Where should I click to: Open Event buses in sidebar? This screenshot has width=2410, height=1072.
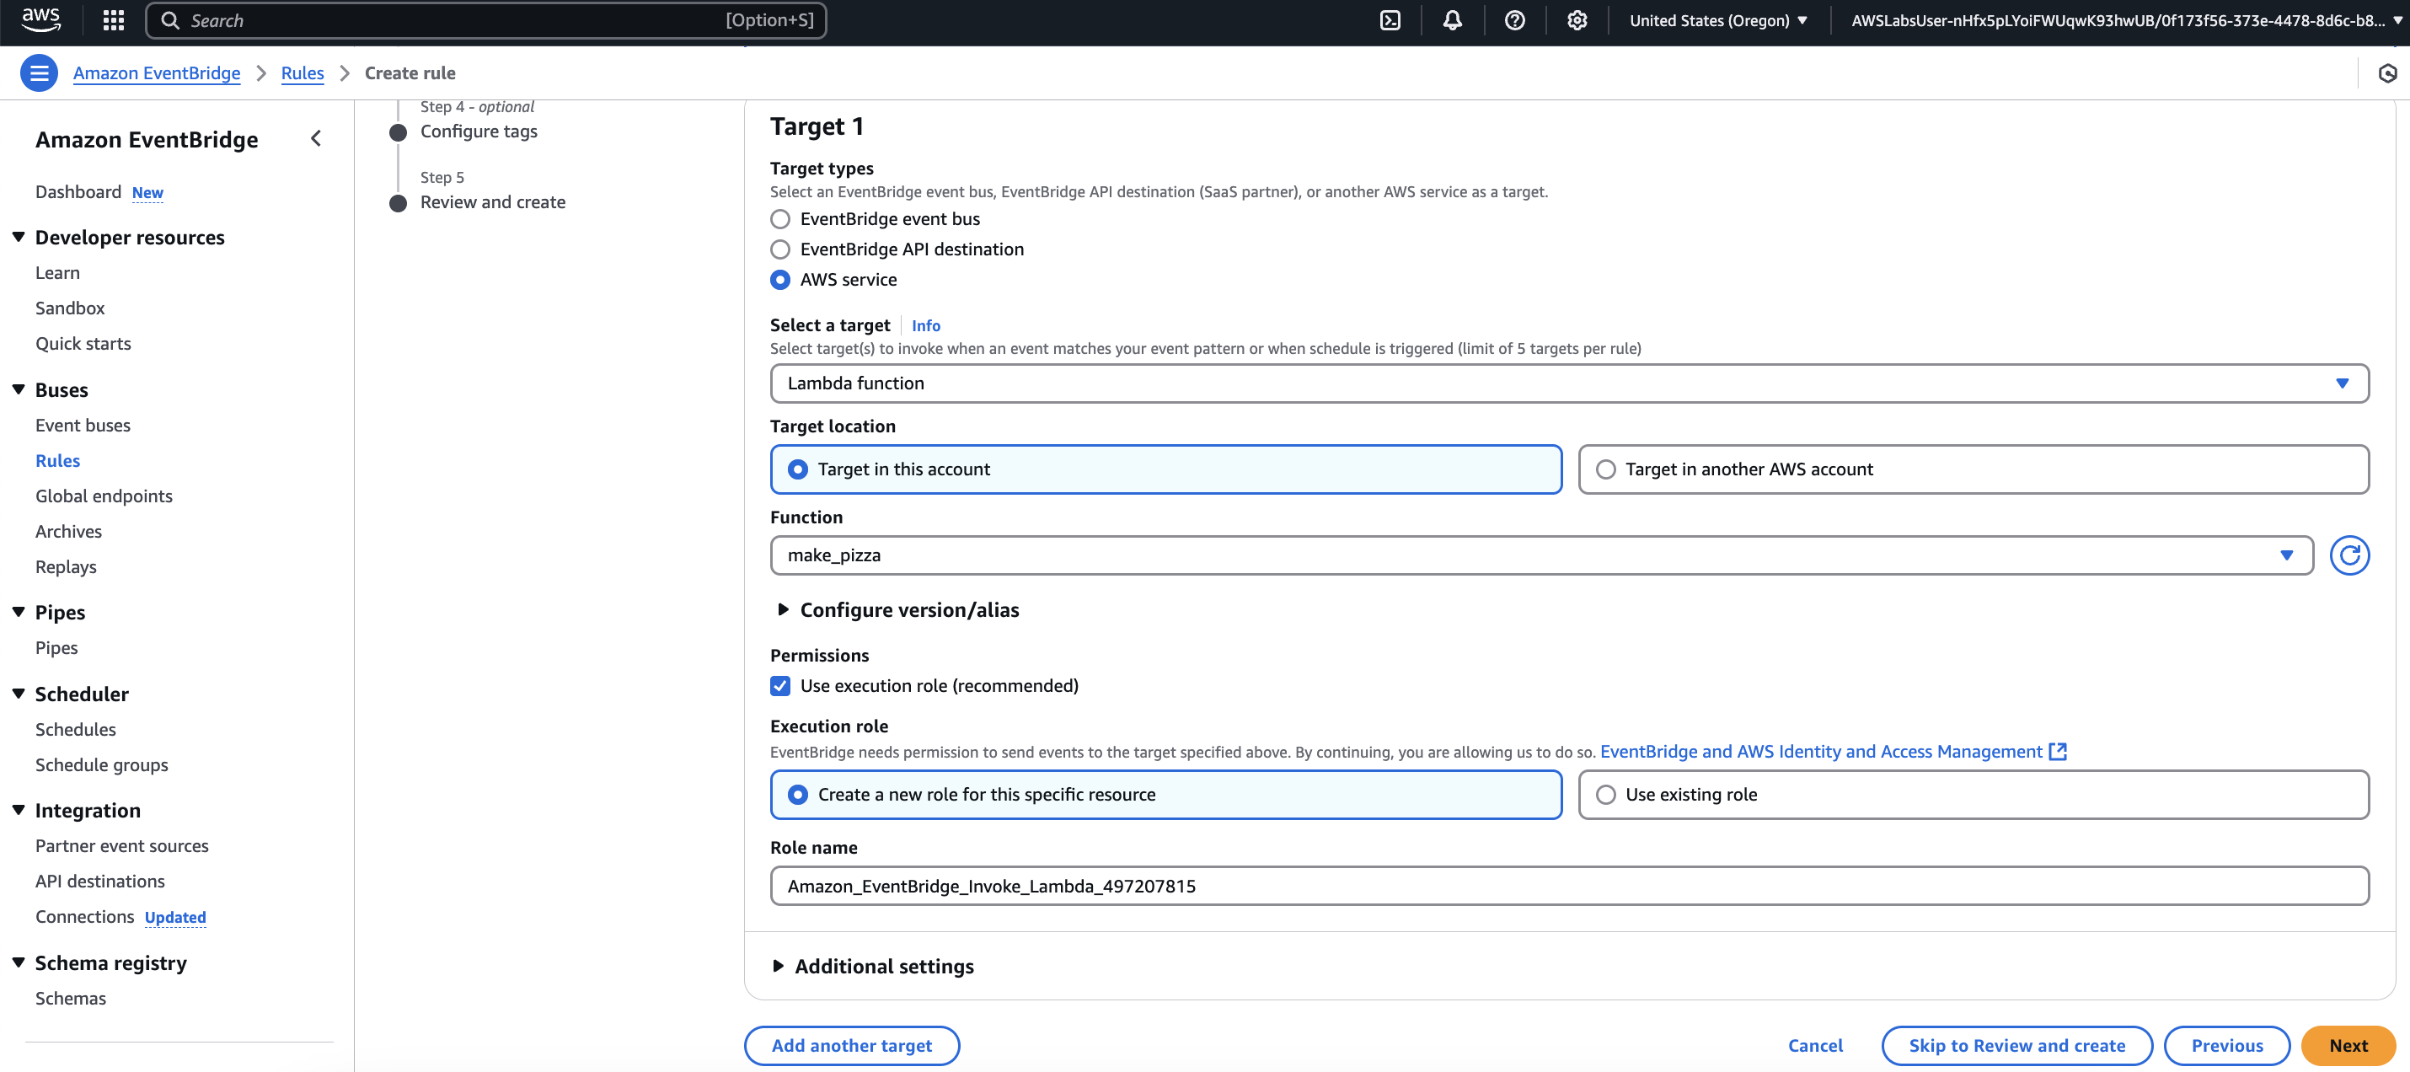tap(83, 426)
